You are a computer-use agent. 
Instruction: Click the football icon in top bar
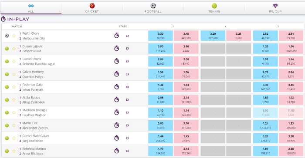153,6
